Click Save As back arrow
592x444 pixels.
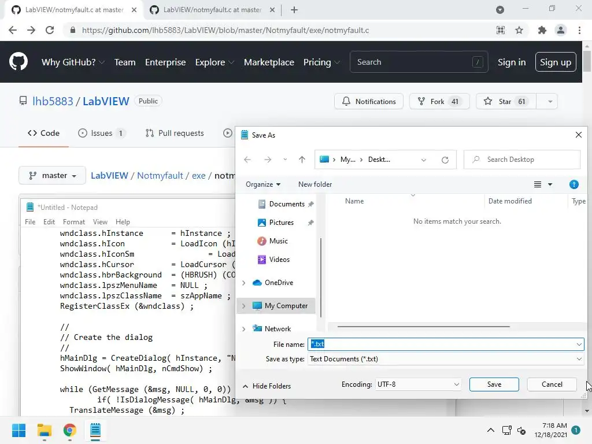click(x=247, y=160)
